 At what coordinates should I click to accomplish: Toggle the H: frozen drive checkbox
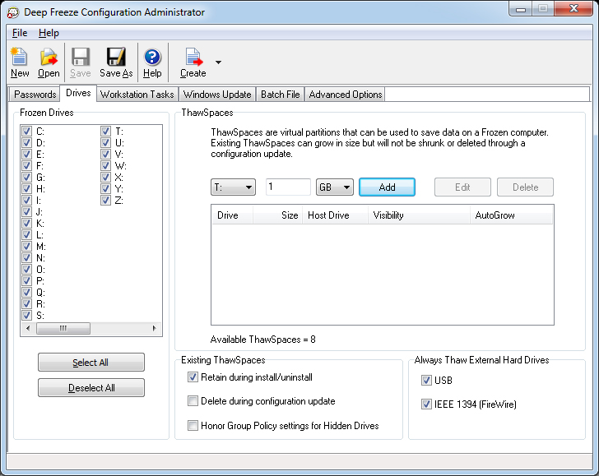point(26,188)
